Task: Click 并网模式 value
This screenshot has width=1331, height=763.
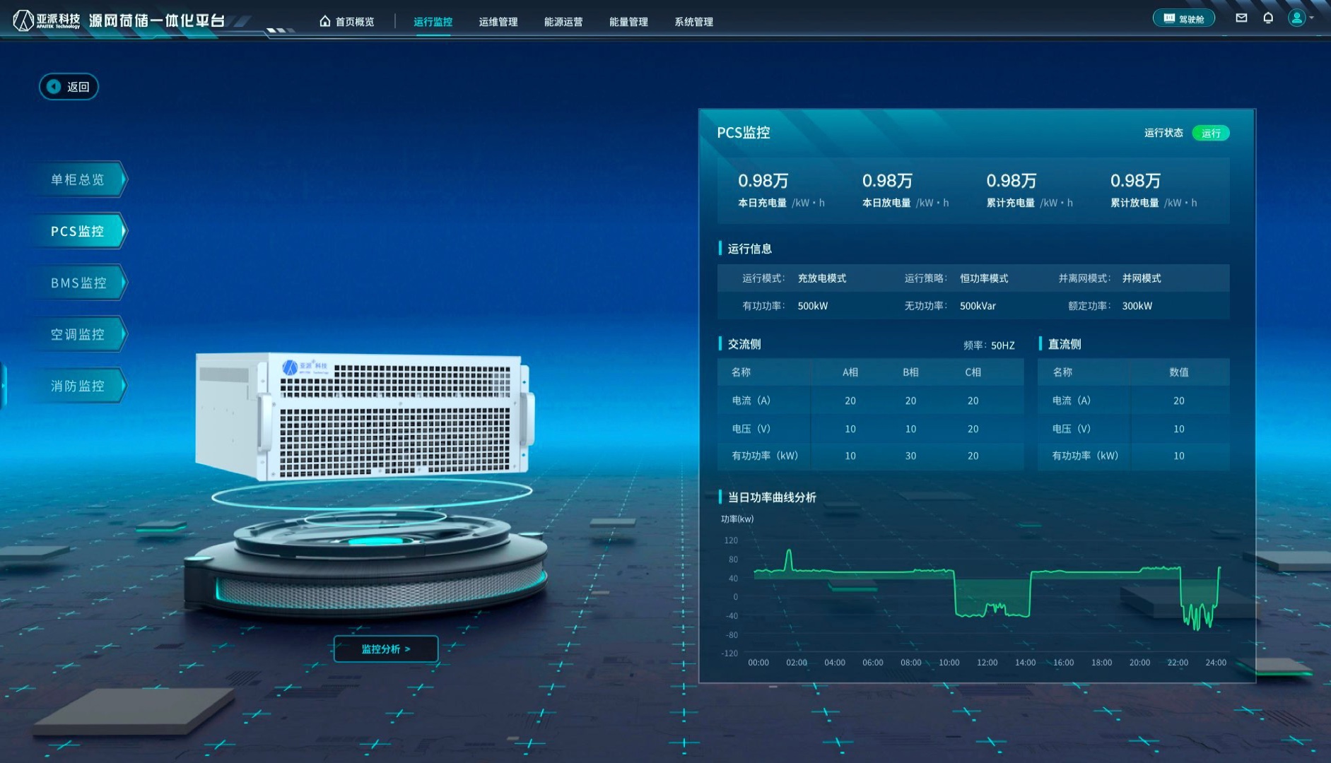Action: (x=1142, y=278)
